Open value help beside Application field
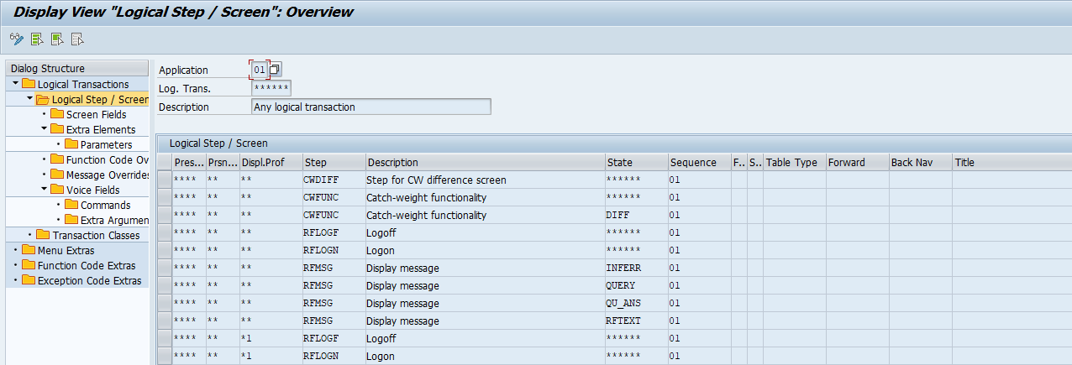 [x=276, y=70]
